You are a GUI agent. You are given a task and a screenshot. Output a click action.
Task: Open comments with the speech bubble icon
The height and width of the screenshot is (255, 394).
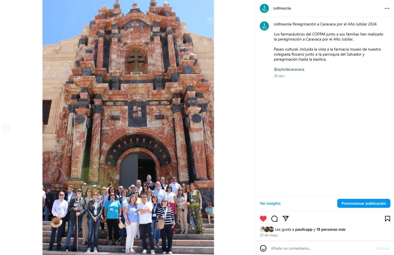pyautogui.click(x=274, y=219)
